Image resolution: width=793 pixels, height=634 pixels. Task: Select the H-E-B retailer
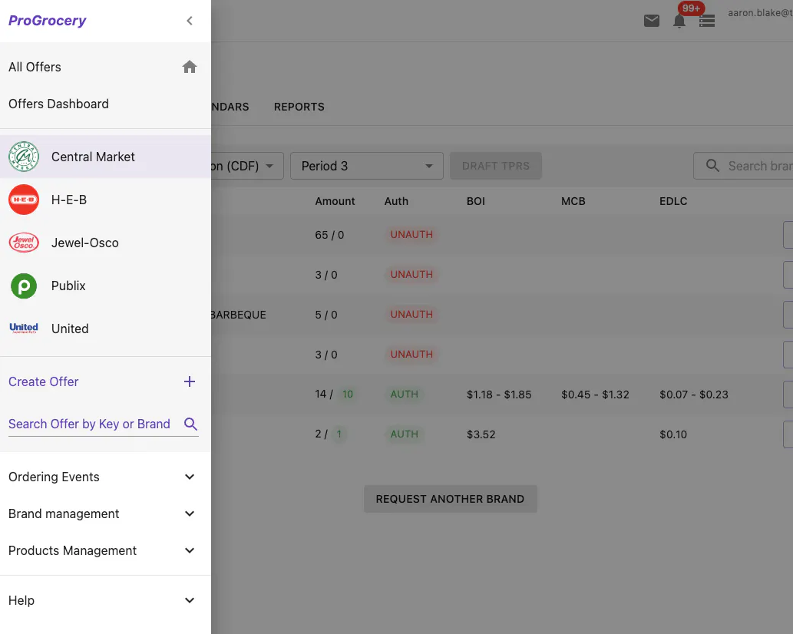(105, 200)
